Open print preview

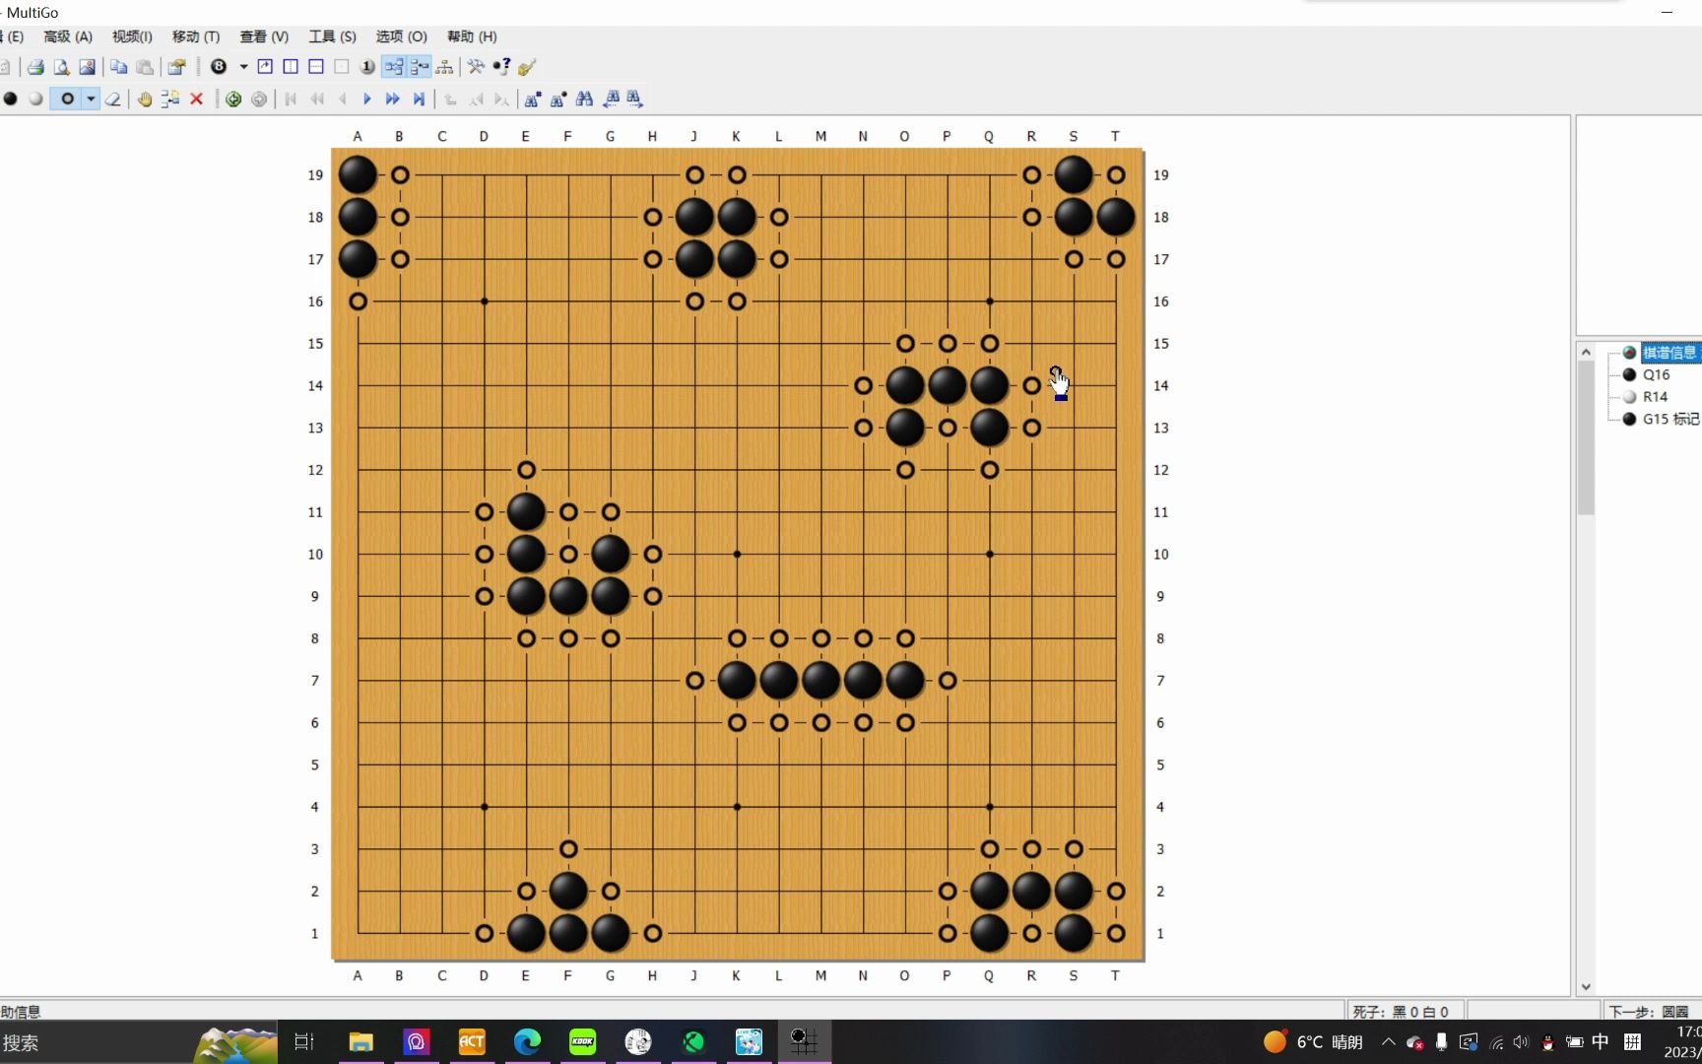click(61, 66)
